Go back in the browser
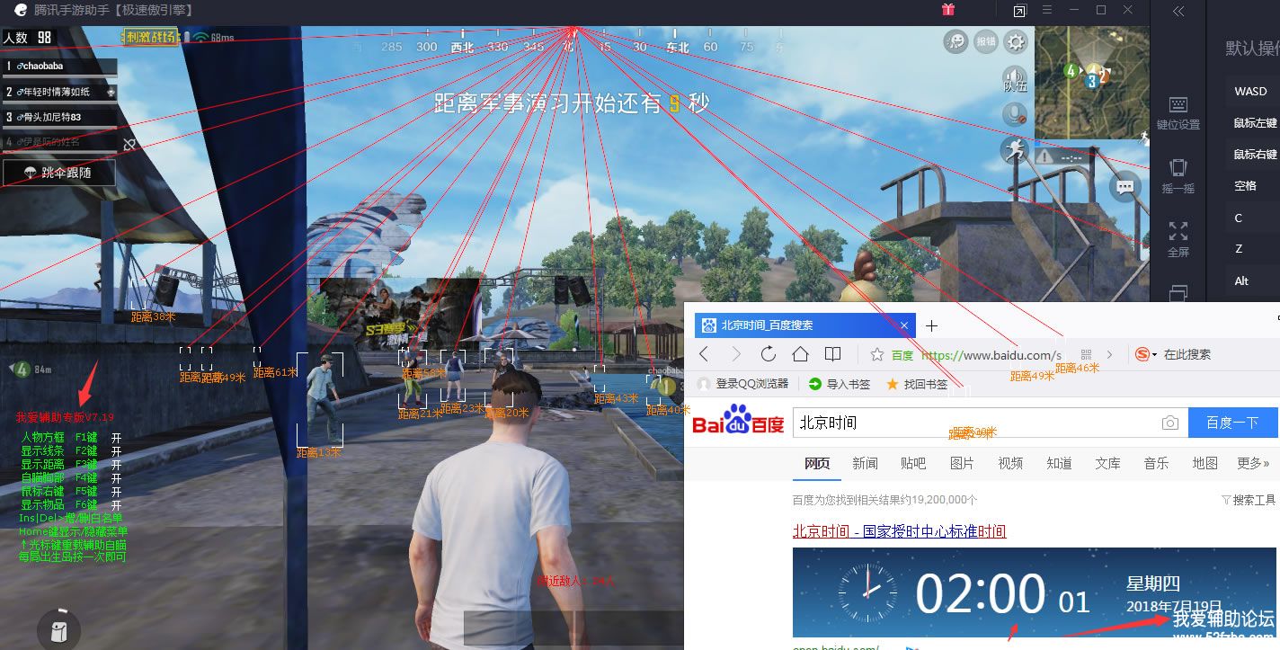Screen dimensions: 1280x650 tap(704, 354)
